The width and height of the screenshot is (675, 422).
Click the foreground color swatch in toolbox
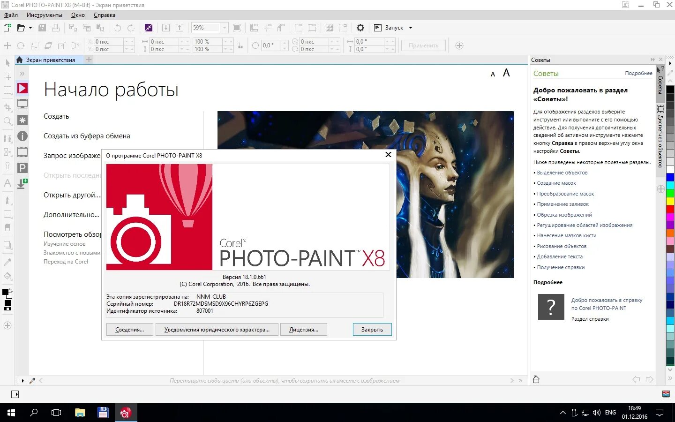pyautogui.click(x=5, y=292)
